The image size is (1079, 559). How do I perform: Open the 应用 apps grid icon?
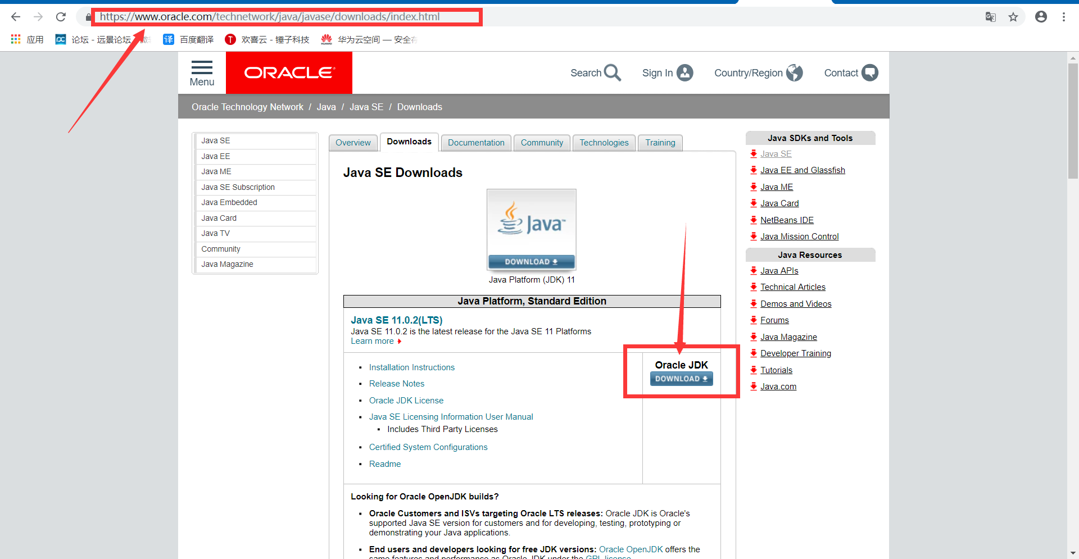click(x=15, y=39)
